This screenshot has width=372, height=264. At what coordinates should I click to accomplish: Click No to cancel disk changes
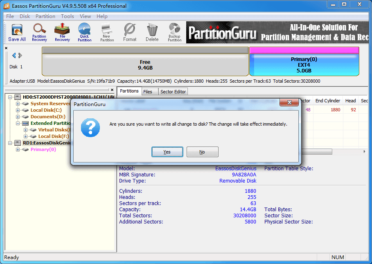[x=202, y=151]
